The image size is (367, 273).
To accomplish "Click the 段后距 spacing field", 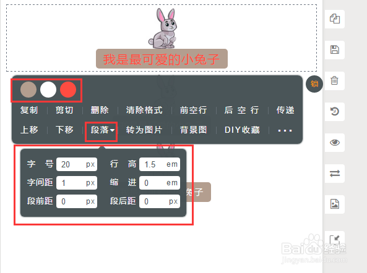I will point(160,201).
